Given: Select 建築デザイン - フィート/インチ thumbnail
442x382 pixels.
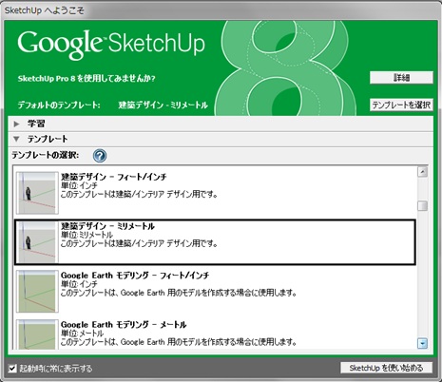Looking at the screenshot, I should coord(37,193).
